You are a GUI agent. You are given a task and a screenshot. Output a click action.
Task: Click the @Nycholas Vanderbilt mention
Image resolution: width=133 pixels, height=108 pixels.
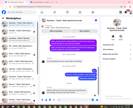87,78
